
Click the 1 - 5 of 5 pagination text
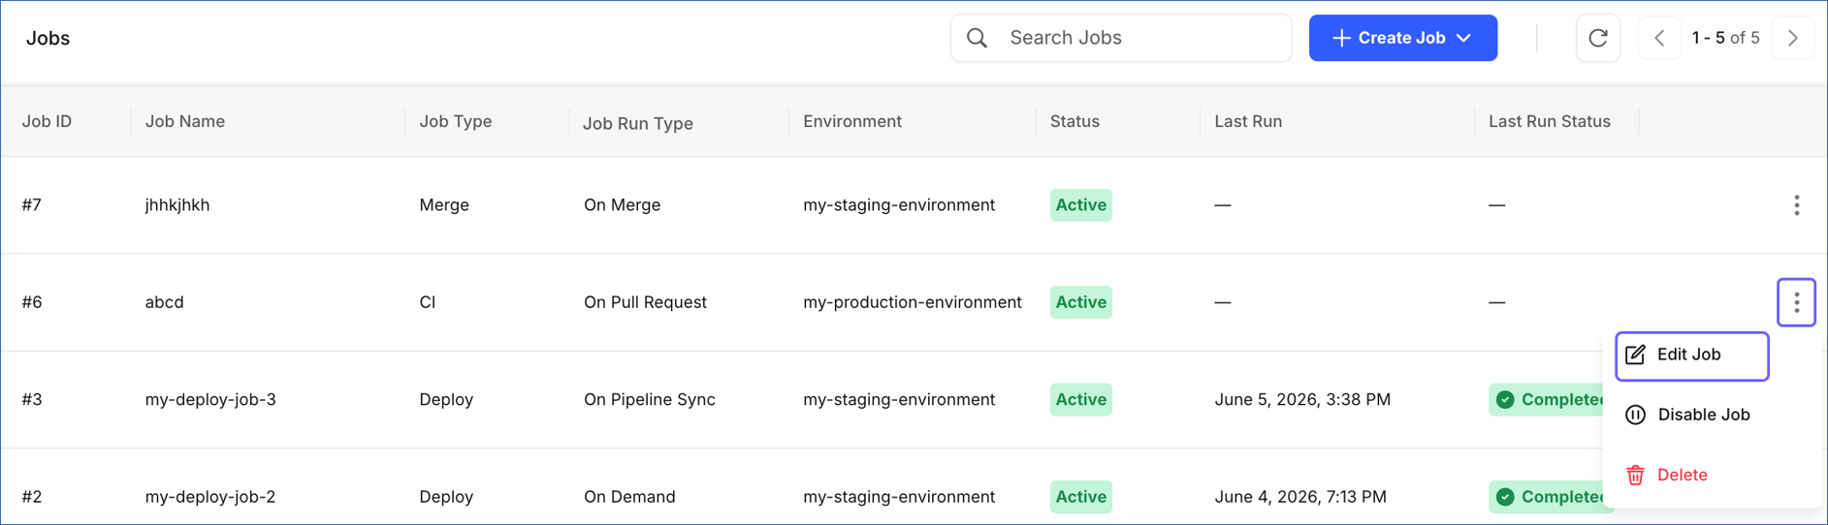(1725, 38)
